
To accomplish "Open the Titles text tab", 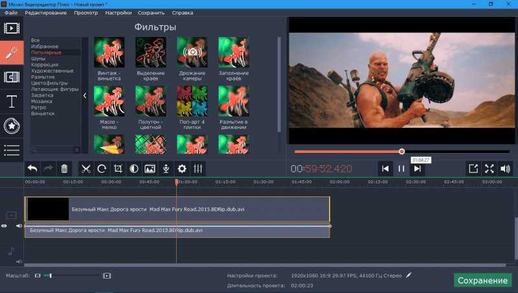I will tap(12, 101).
